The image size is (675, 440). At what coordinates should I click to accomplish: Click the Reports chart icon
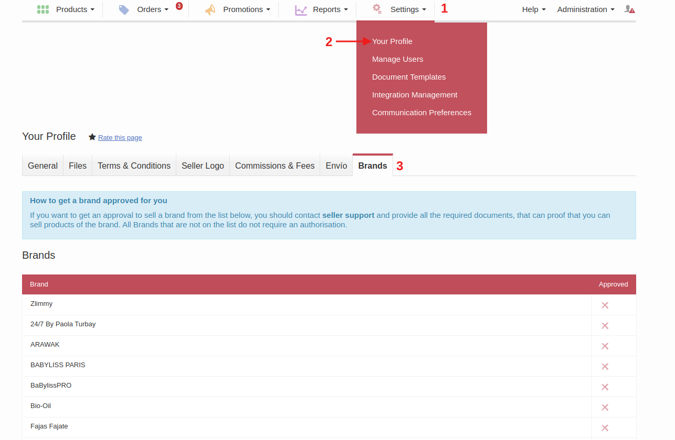click(301, 9)
